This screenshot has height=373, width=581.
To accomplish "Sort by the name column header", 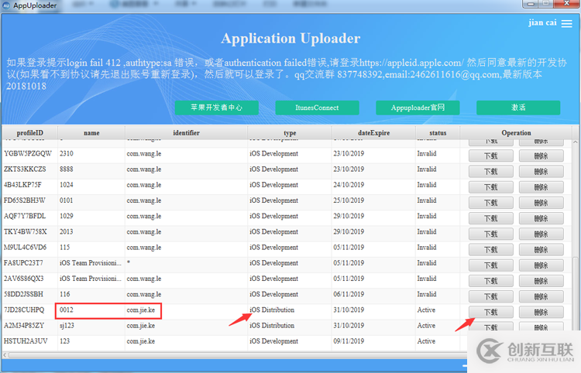I will [x=91, y=133].
